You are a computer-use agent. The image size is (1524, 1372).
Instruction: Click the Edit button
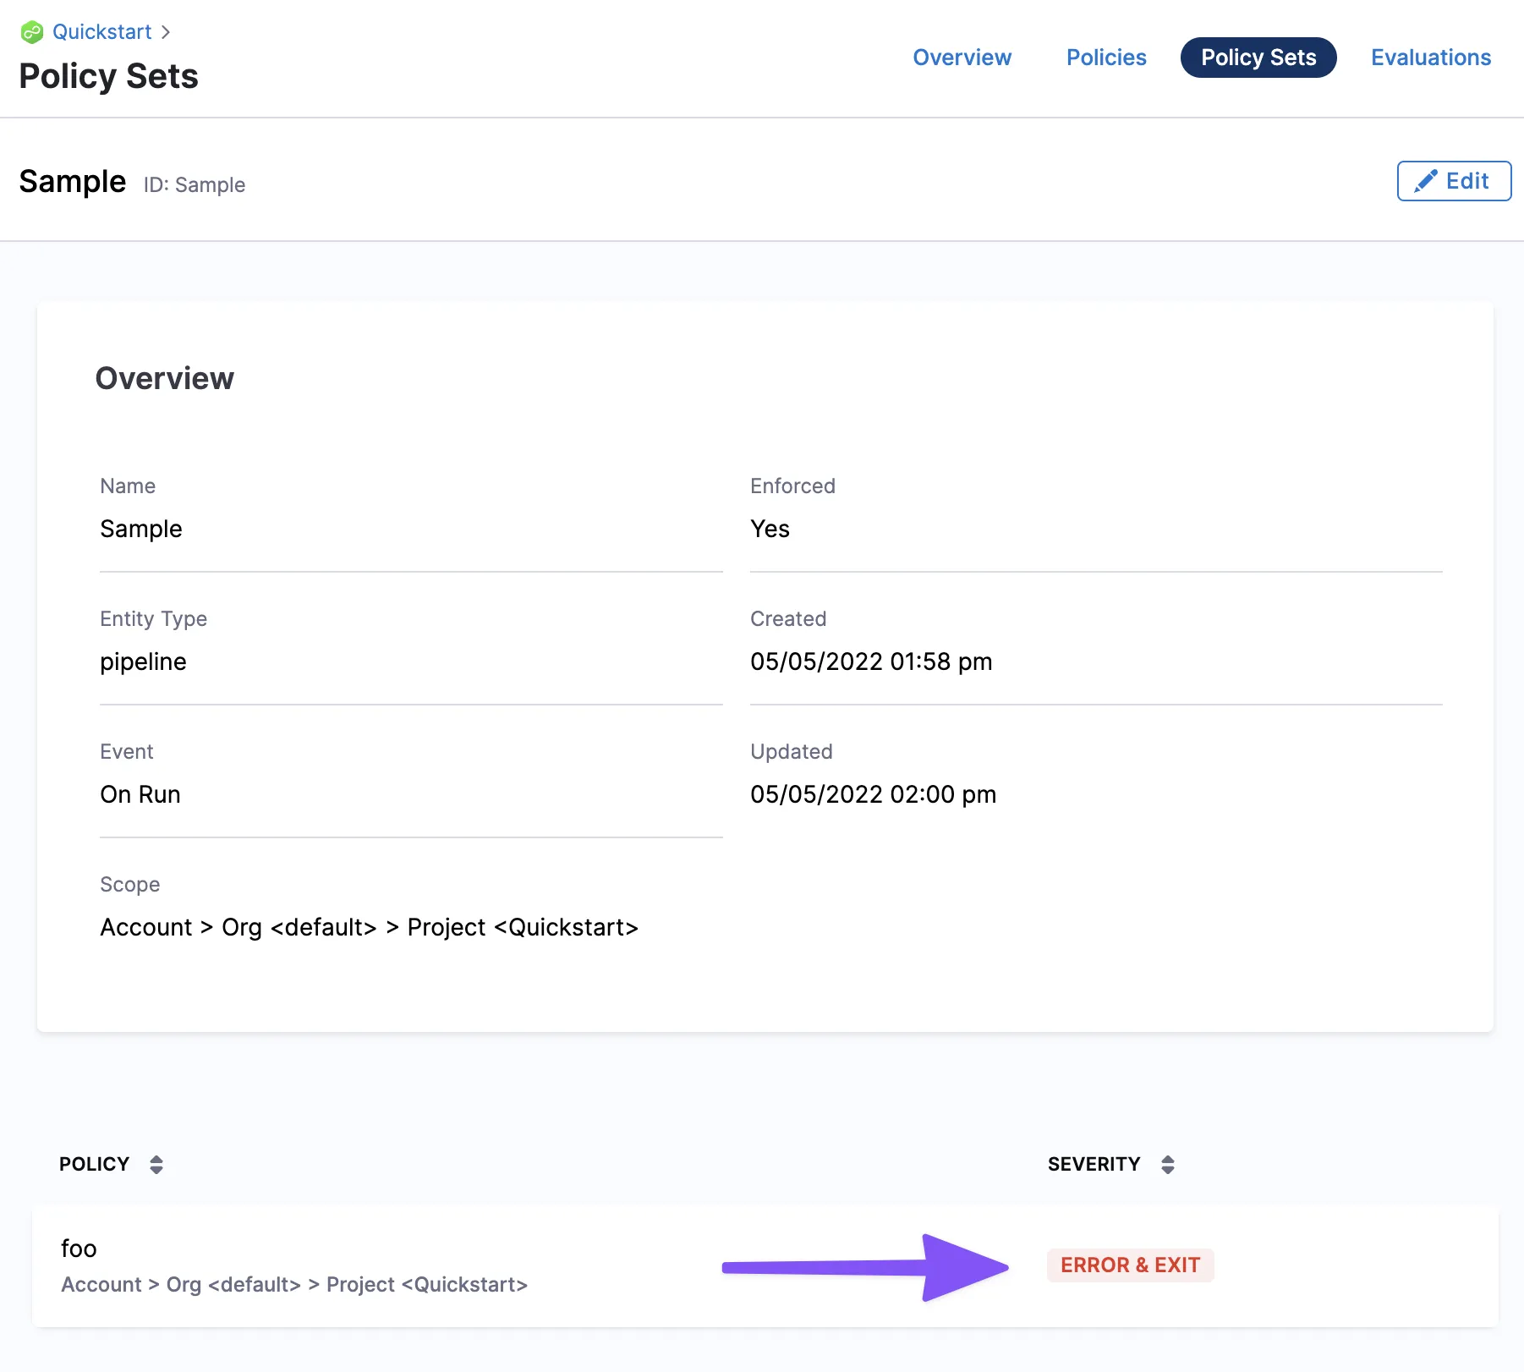pyautogui.click(x=1454, y=180)
